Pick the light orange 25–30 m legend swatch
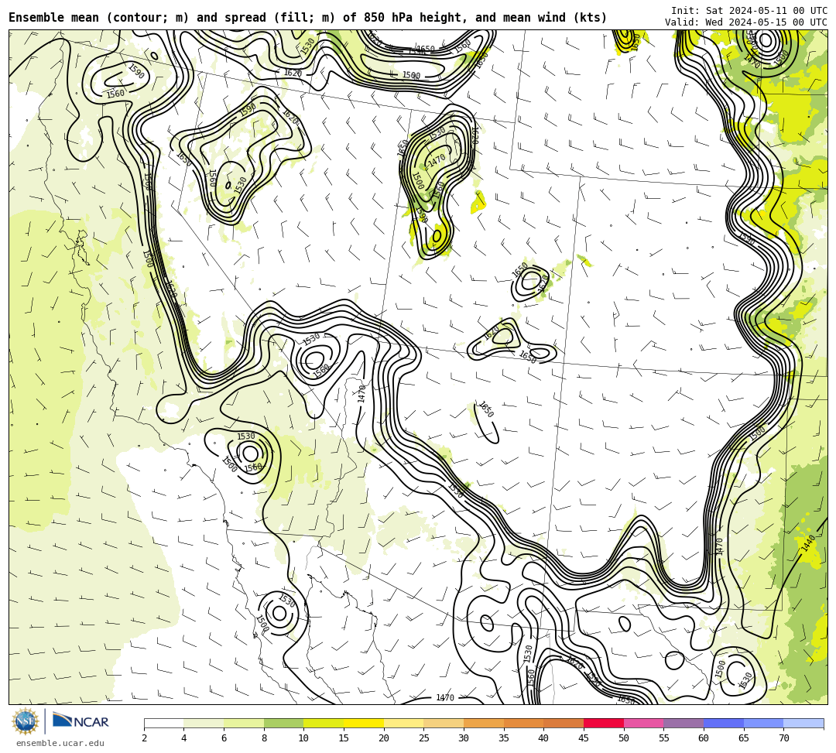The height and width of the screenshot is (753, 836). tap(444, 723)
